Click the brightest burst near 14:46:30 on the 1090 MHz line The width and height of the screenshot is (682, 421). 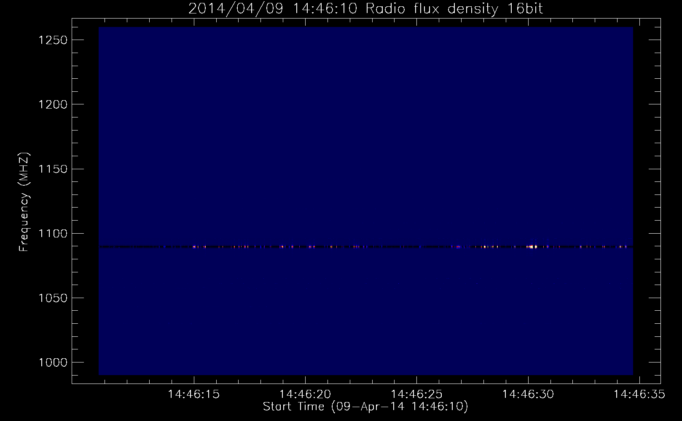(x=532, y=247)
